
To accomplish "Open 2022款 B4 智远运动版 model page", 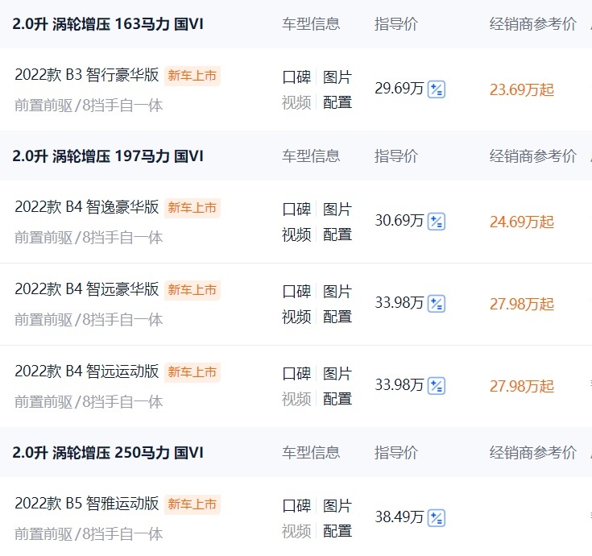I will pos(87,371).
